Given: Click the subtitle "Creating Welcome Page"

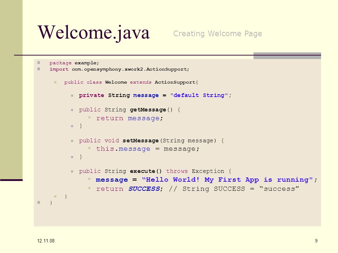Looking at the screenshot, I should click(x=218, y=34).
